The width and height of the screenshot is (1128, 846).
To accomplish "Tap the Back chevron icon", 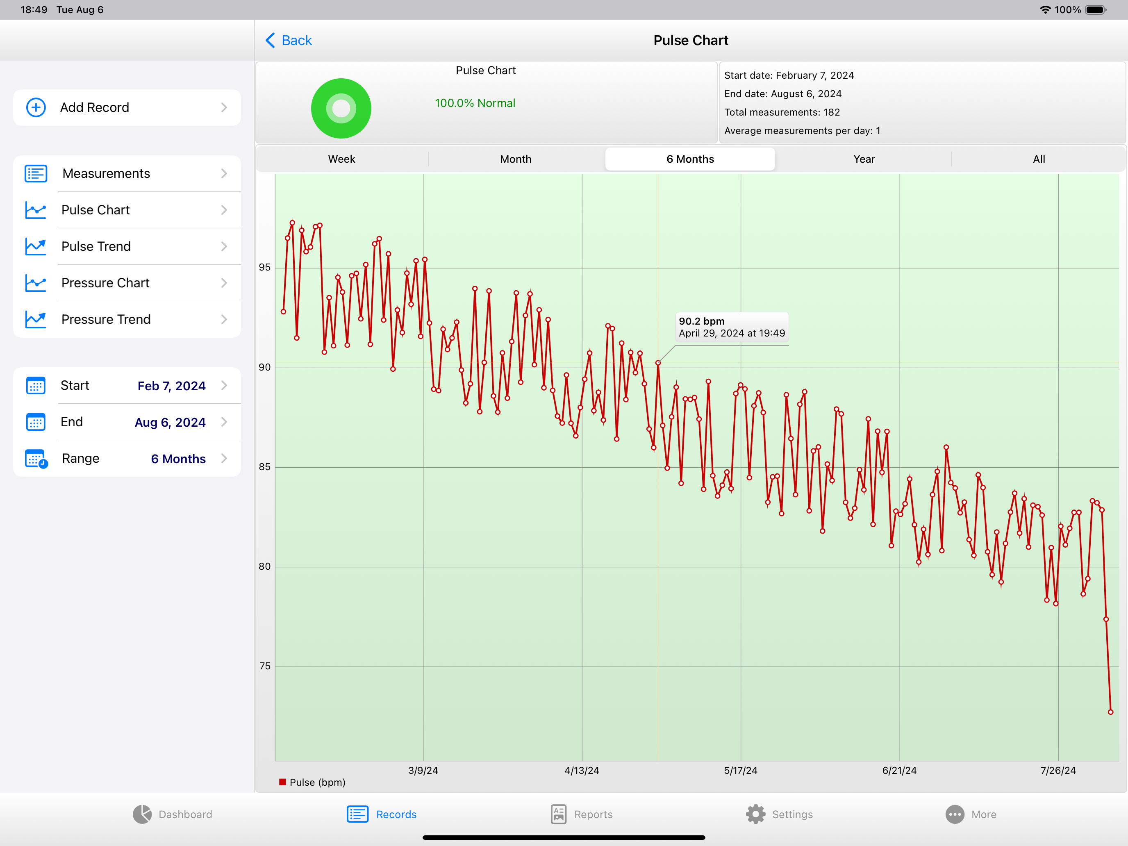I will coord(270,40).
